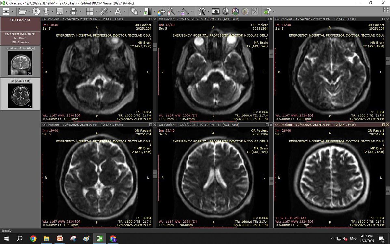Click the Print icon in toolbar
Image resolution: width=390 pixels, height=244 pixels.
(73, 12)
